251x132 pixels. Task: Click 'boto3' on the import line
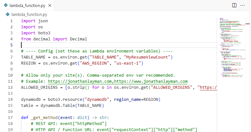point(44,33)
